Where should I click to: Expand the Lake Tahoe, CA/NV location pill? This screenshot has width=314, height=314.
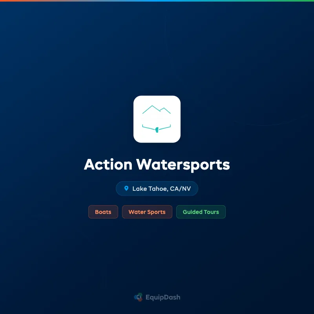tap(157, 188)
